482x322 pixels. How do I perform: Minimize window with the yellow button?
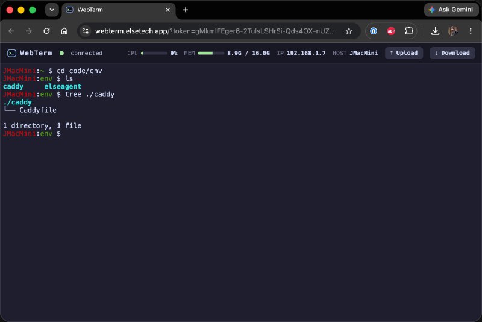click(x=21, y=10)
